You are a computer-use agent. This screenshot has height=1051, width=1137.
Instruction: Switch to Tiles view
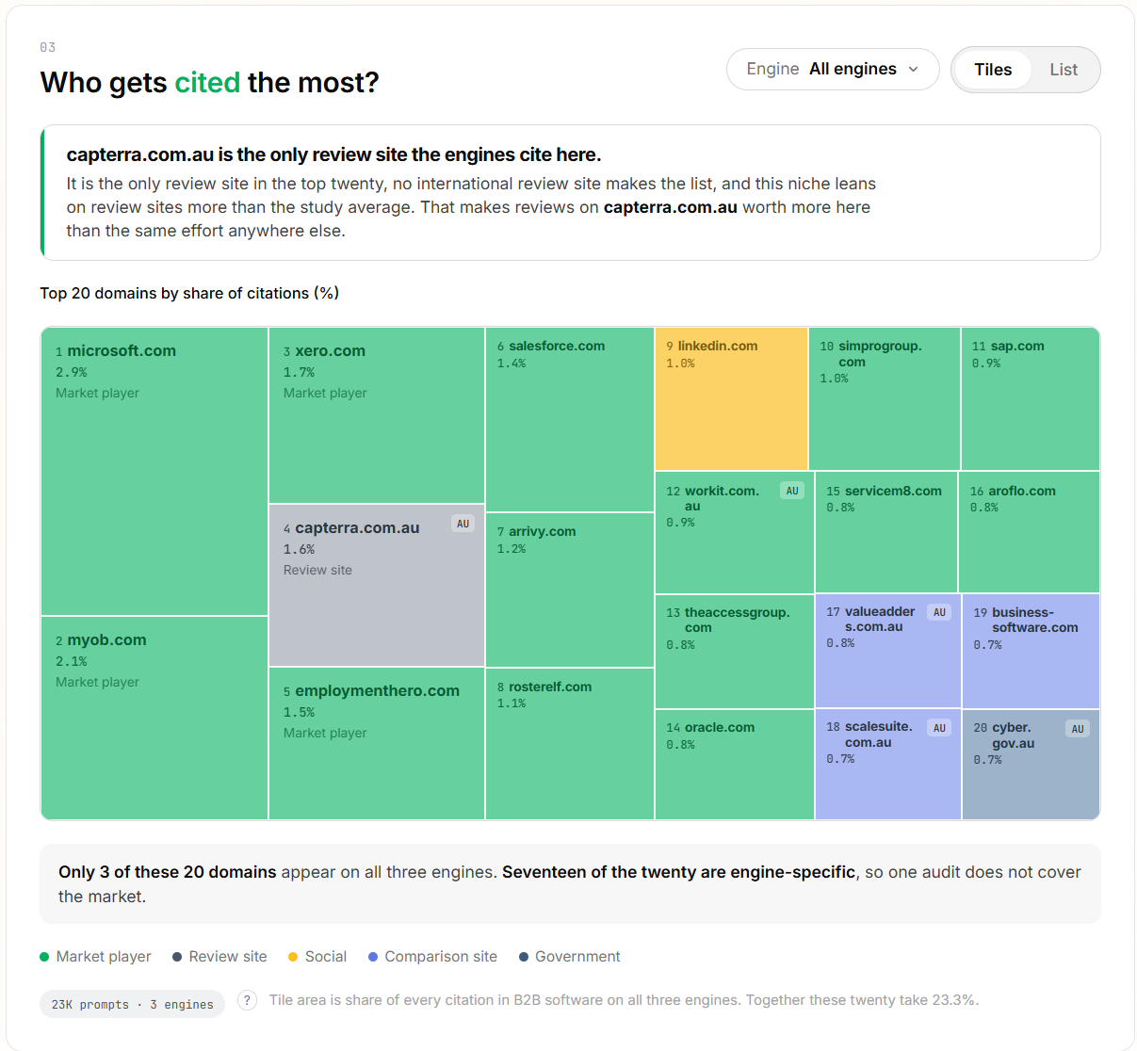click(993, 70)
